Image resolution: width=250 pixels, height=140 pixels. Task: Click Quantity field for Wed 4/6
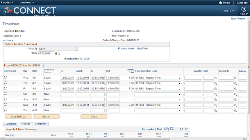pos(193,78)
